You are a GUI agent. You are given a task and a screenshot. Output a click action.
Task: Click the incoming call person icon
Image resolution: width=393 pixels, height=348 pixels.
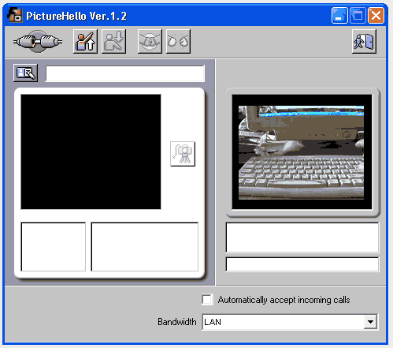[113, 42]
